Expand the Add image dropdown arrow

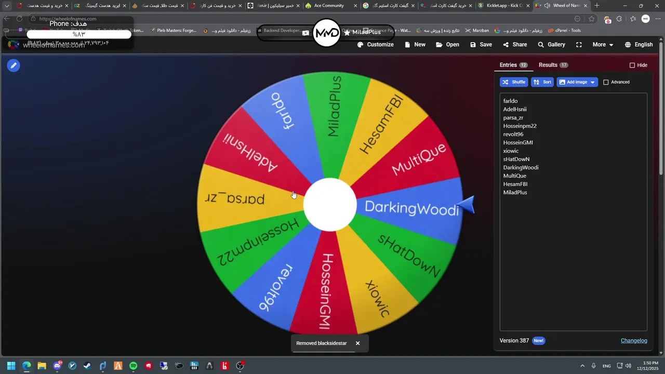pyautogui.click(x=593, y=82)
